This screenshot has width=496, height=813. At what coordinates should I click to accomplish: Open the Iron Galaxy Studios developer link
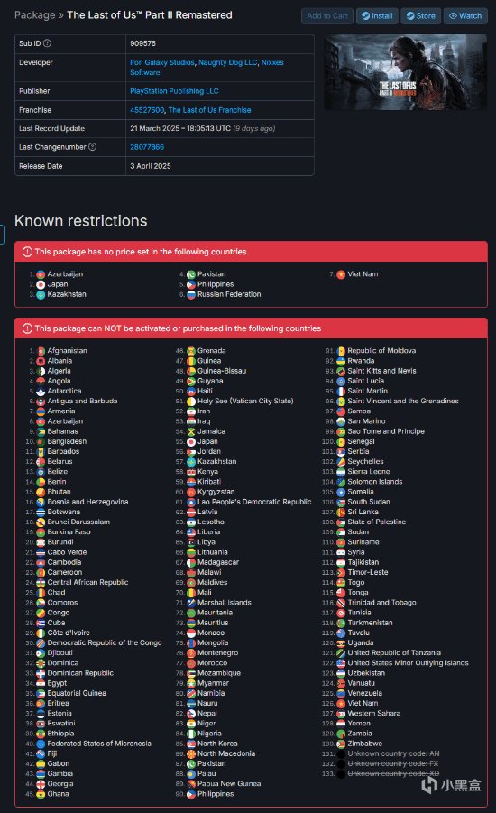pos(162,62)
